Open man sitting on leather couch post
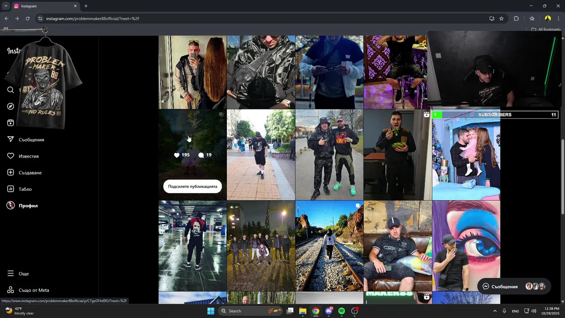 click(x=398, y=246)
